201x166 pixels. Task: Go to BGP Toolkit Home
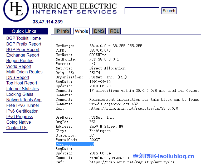point(23,38)
